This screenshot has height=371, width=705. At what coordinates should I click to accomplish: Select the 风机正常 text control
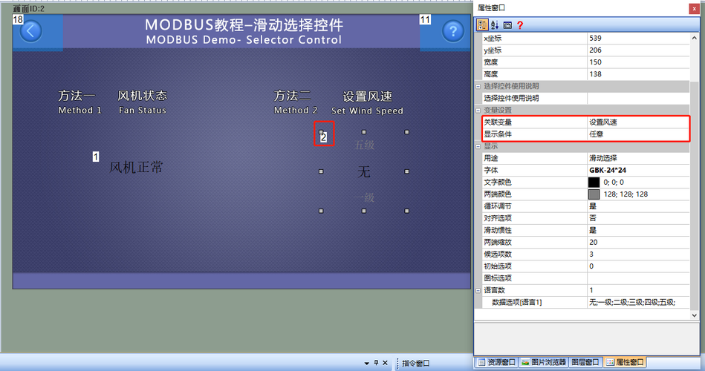tap(136, 168)
